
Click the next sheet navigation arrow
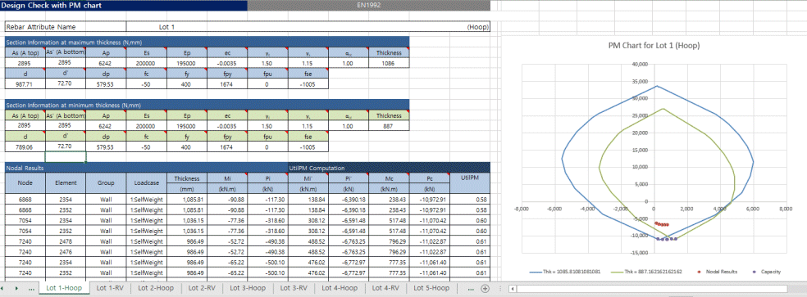[x=17, y=288]
